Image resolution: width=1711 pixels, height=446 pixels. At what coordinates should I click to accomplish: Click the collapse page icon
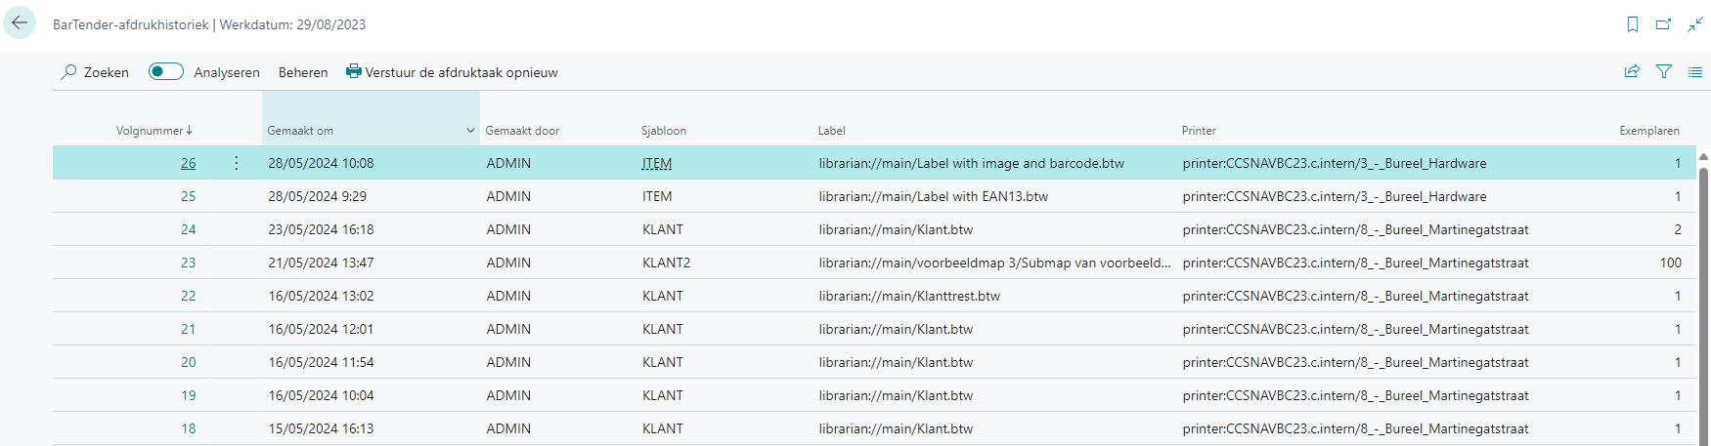(1694, 24)
